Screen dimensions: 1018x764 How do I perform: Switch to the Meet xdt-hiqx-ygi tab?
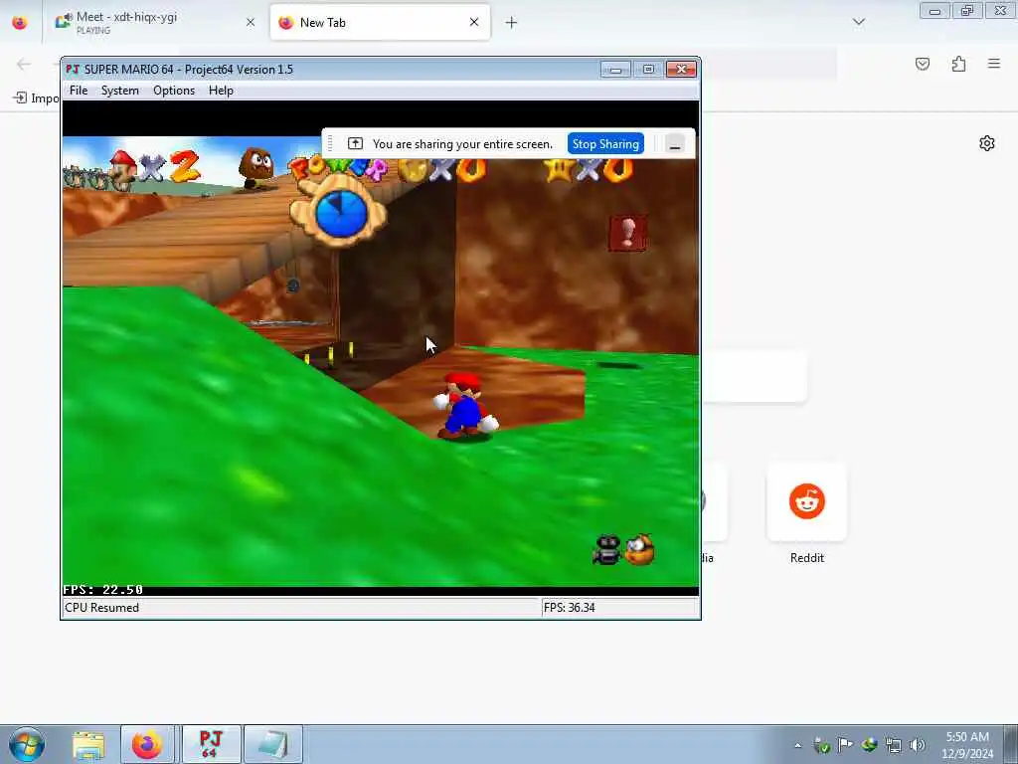click(x=153, y=22)
